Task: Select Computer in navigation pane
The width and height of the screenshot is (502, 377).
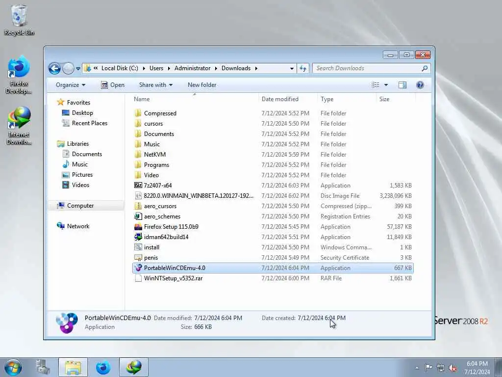Action: 85,206
